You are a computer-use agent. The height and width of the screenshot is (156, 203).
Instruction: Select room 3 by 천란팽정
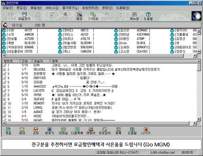[99, 74]
